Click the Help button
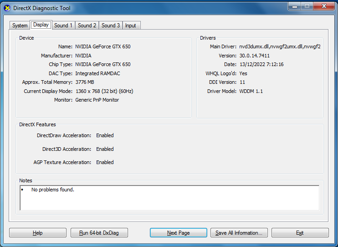338x247 pixels. (38, 233)
